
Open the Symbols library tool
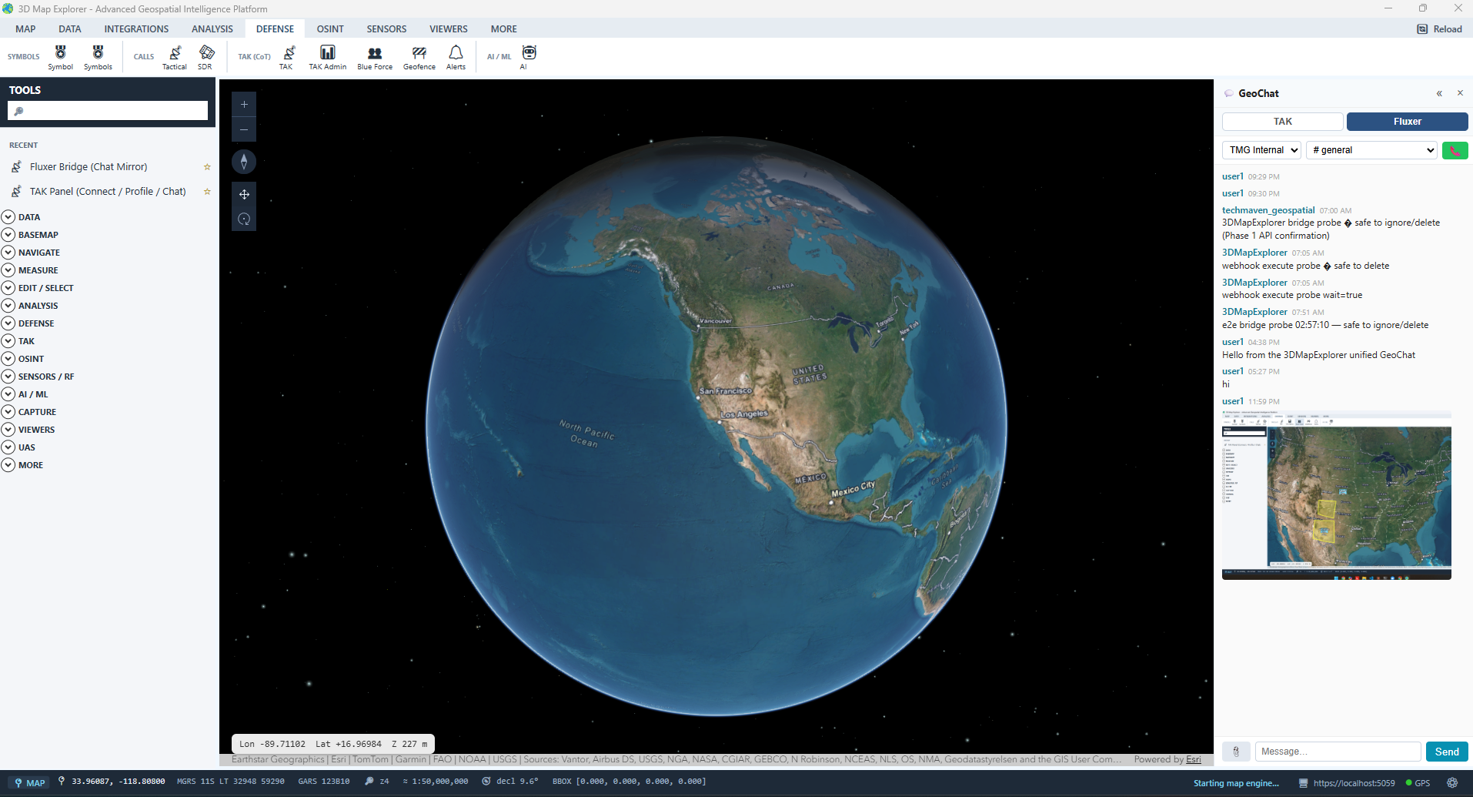tap(98, 57)
